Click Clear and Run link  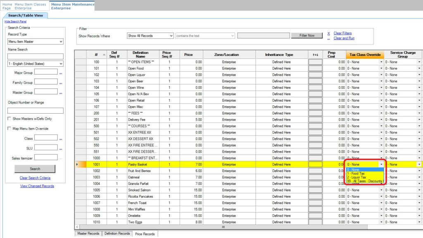click(x=344, y=38)
